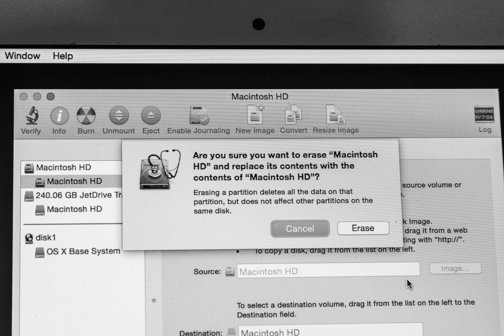Click the Disk Utility stethoscope icon
This screenshot has height=336, width=504.
(160, 169)
